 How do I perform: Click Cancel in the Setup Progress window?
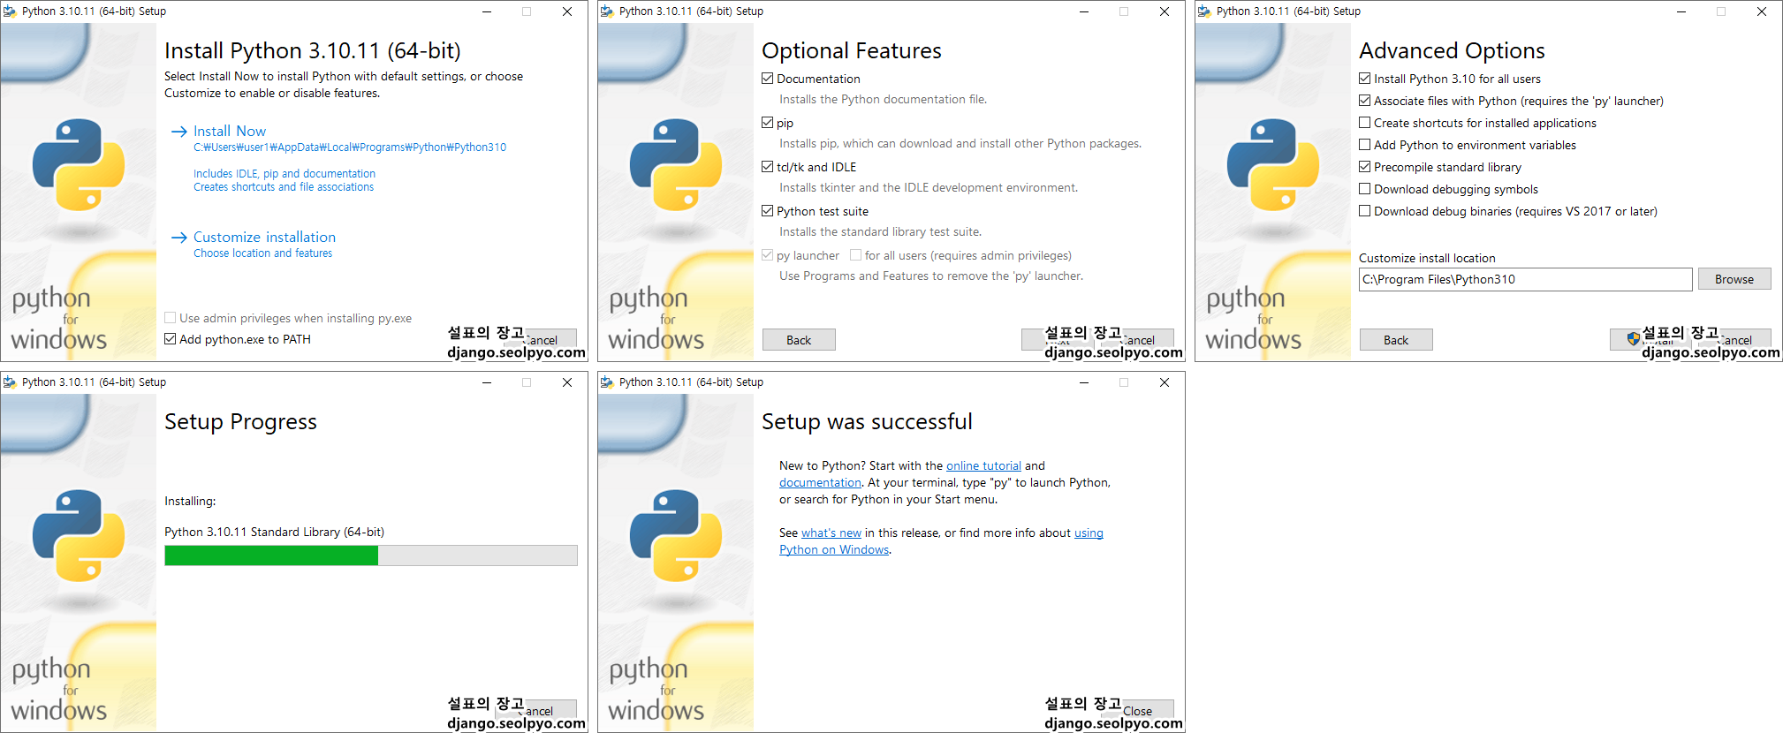[540, 710]
